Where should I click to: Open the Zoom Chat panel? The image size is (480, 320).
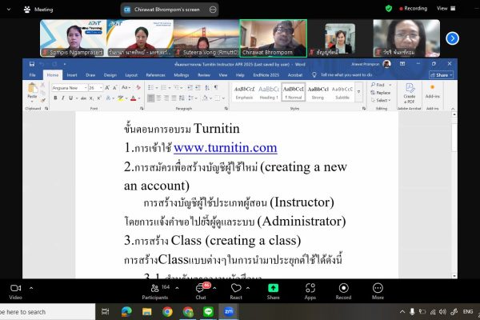[201, 291]
